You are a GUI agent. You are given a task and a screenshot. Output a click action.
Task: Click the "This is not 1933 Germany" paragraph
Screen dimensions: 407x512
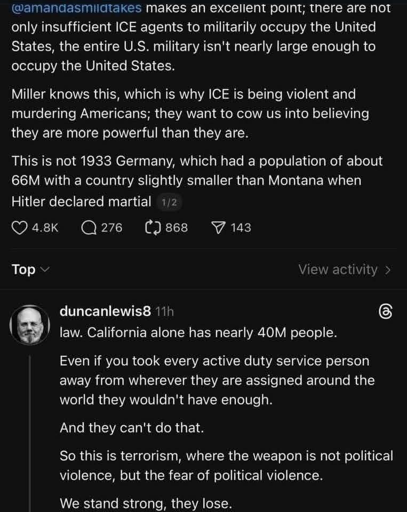196,181
